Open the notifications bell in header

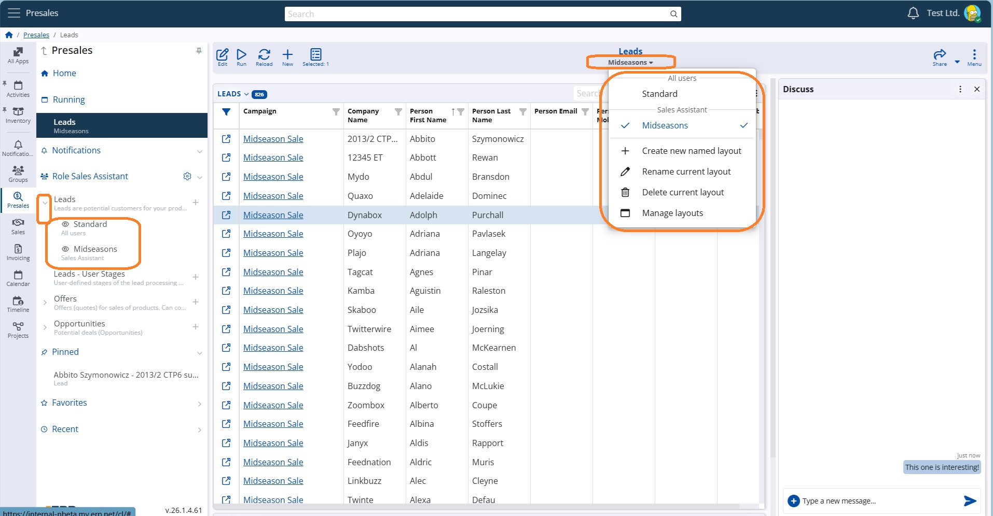pos(913,13)
